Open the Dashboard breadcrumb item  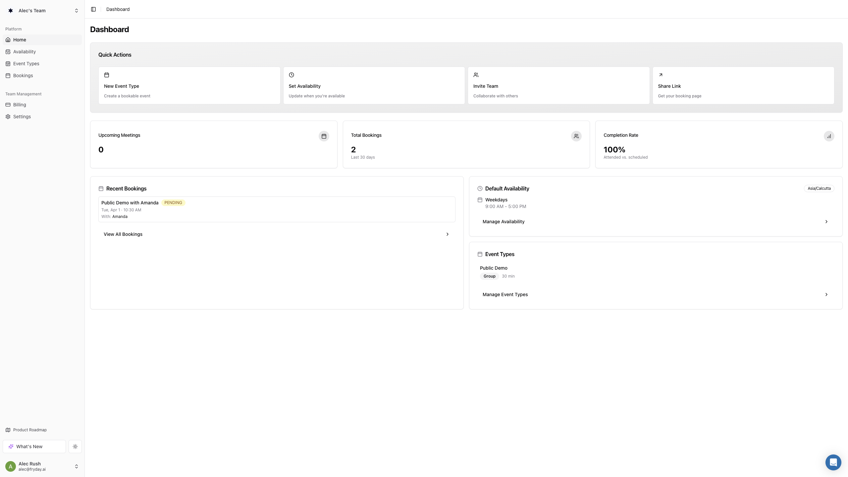[x=118, y=9]
